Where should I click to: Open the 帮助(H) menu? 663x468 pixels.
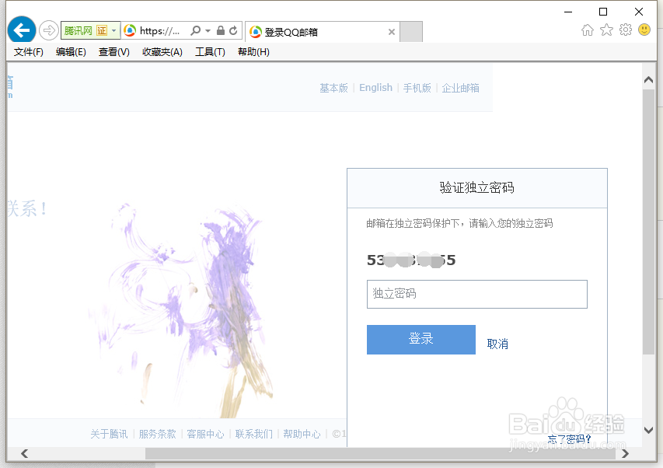(x=253, y=52)
